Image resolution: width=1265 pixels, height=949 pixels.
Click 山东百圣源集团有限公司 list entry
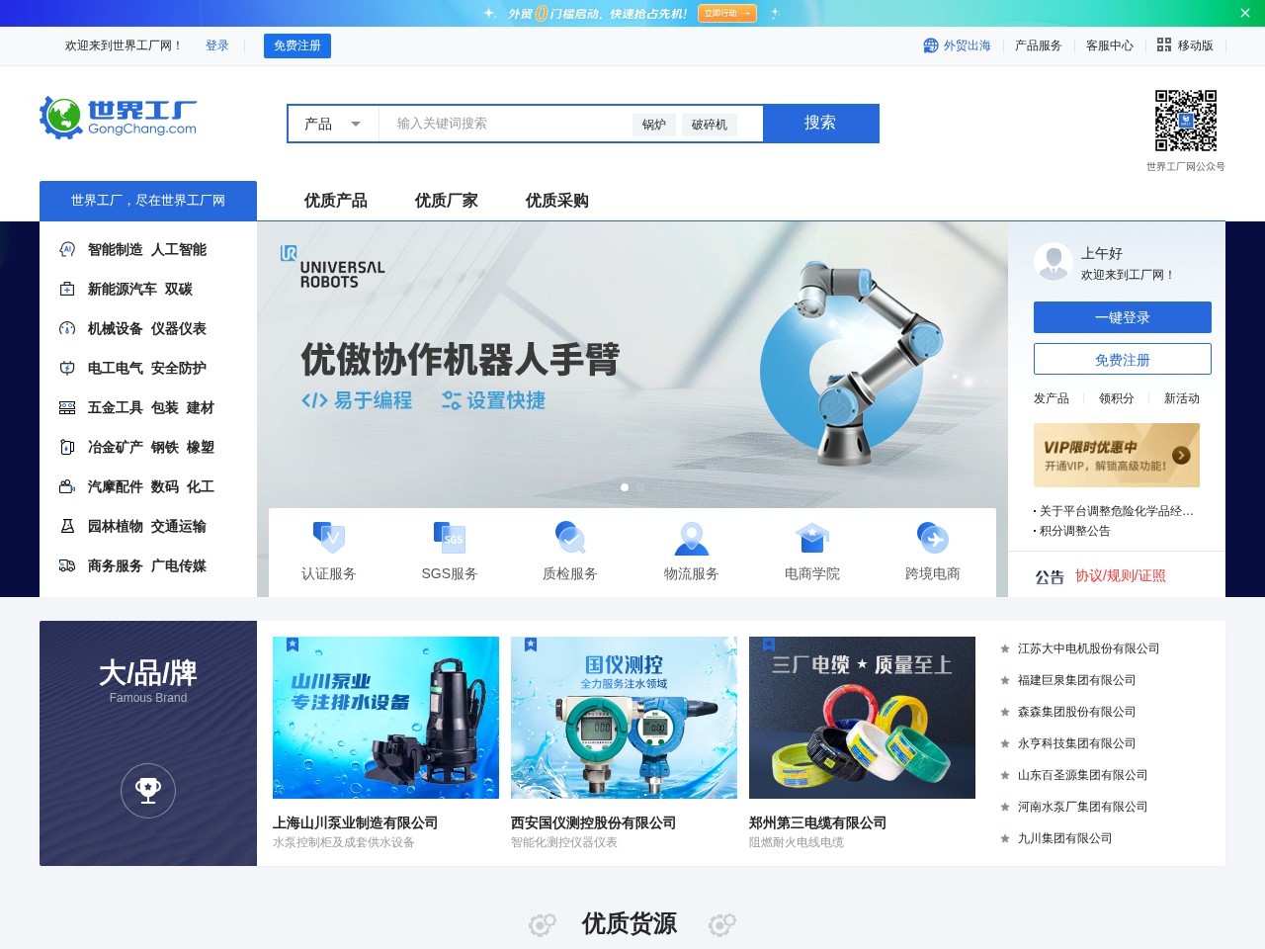click(1083, 775)
